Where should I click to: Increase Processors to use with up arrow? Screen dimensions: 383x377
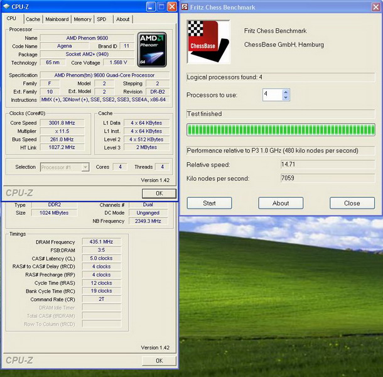(286, 92)
